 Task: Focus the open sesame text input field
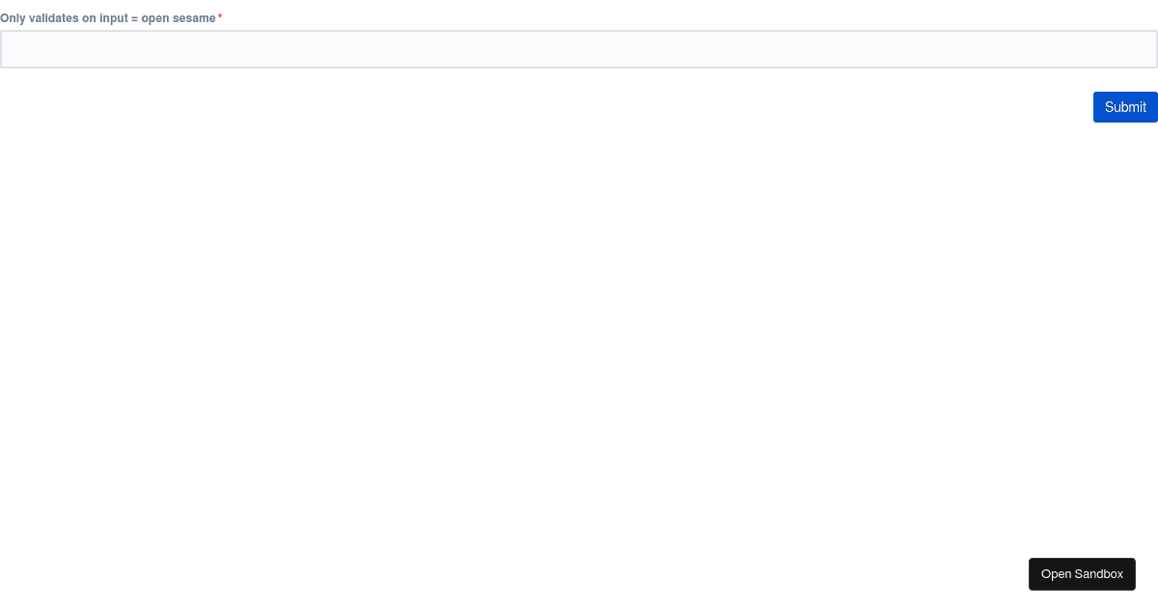pyautogui.click(x=579, y=49)
